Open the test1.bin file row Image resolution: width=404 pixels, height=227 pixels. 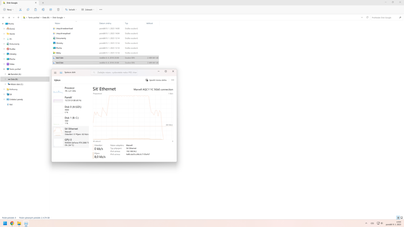click(60, 58)
